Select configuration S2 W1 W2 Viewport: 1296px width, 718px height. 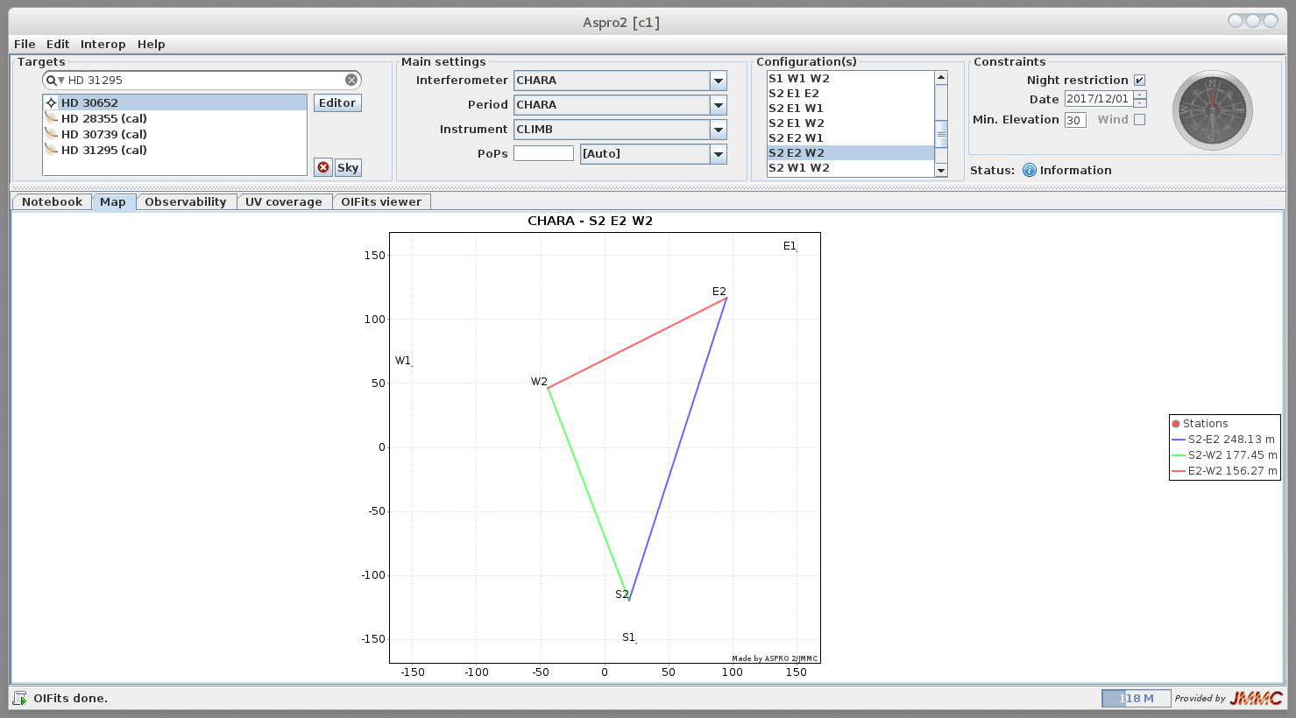pos(851,167)
